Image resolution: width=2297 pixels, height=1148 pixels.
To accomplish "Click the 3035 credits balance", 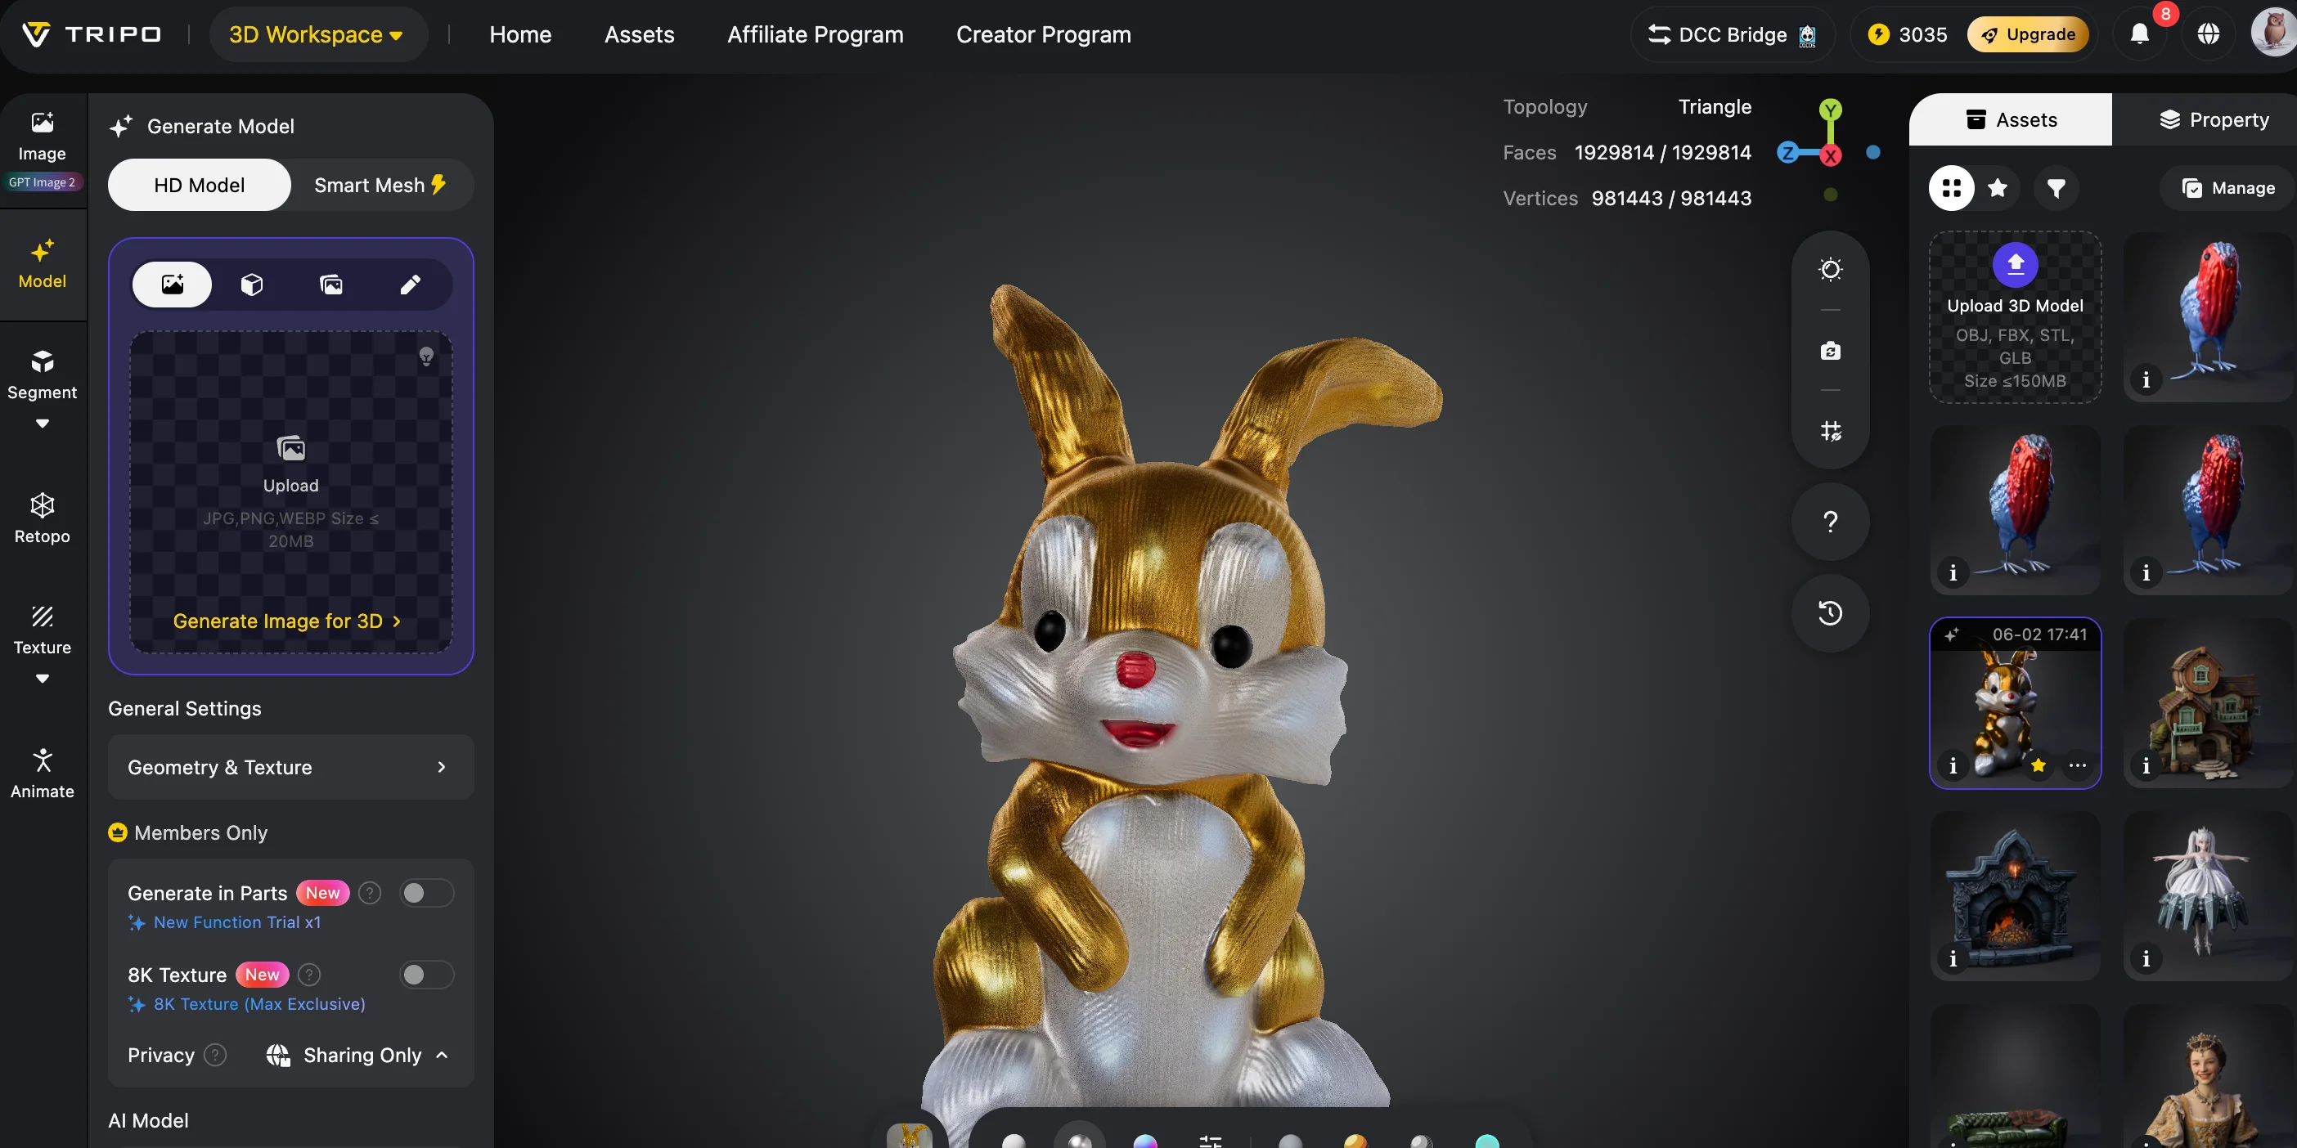I will point(1908,35).
